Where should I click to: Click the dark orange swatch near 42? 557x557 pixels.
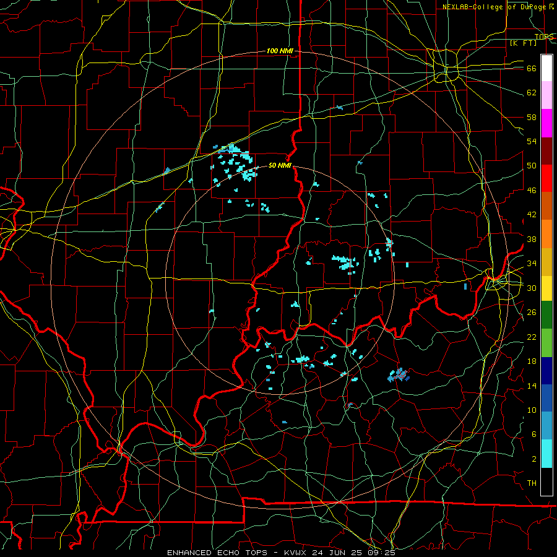546,206
